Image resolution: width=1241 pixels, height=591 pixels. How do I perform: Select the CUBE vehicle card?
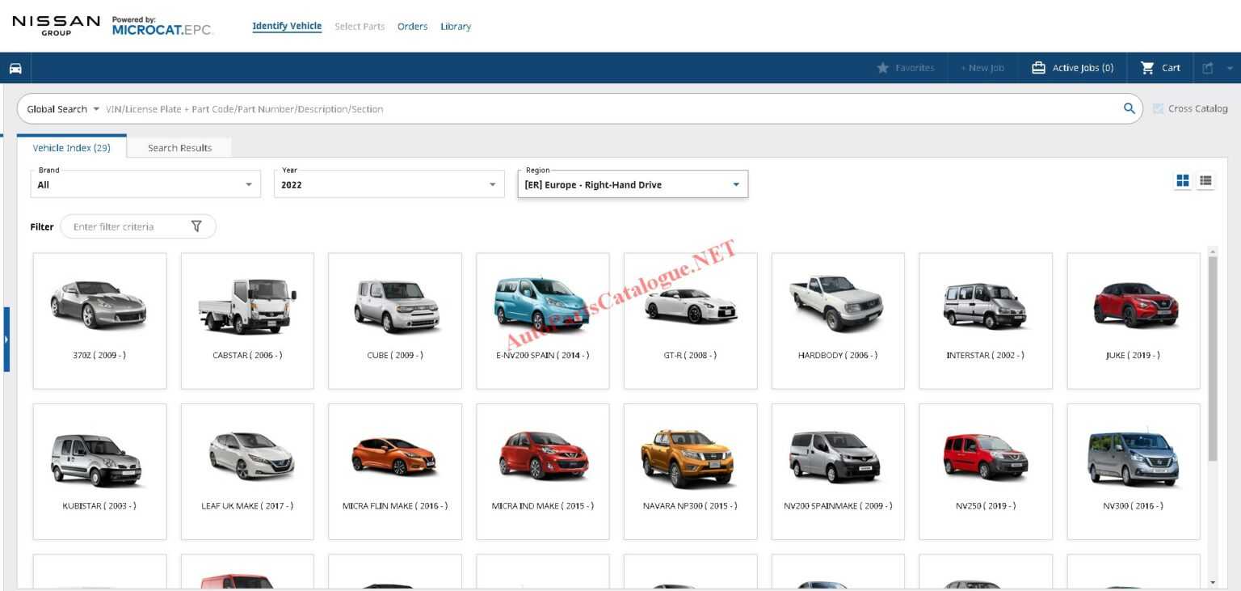click(395, 321)
